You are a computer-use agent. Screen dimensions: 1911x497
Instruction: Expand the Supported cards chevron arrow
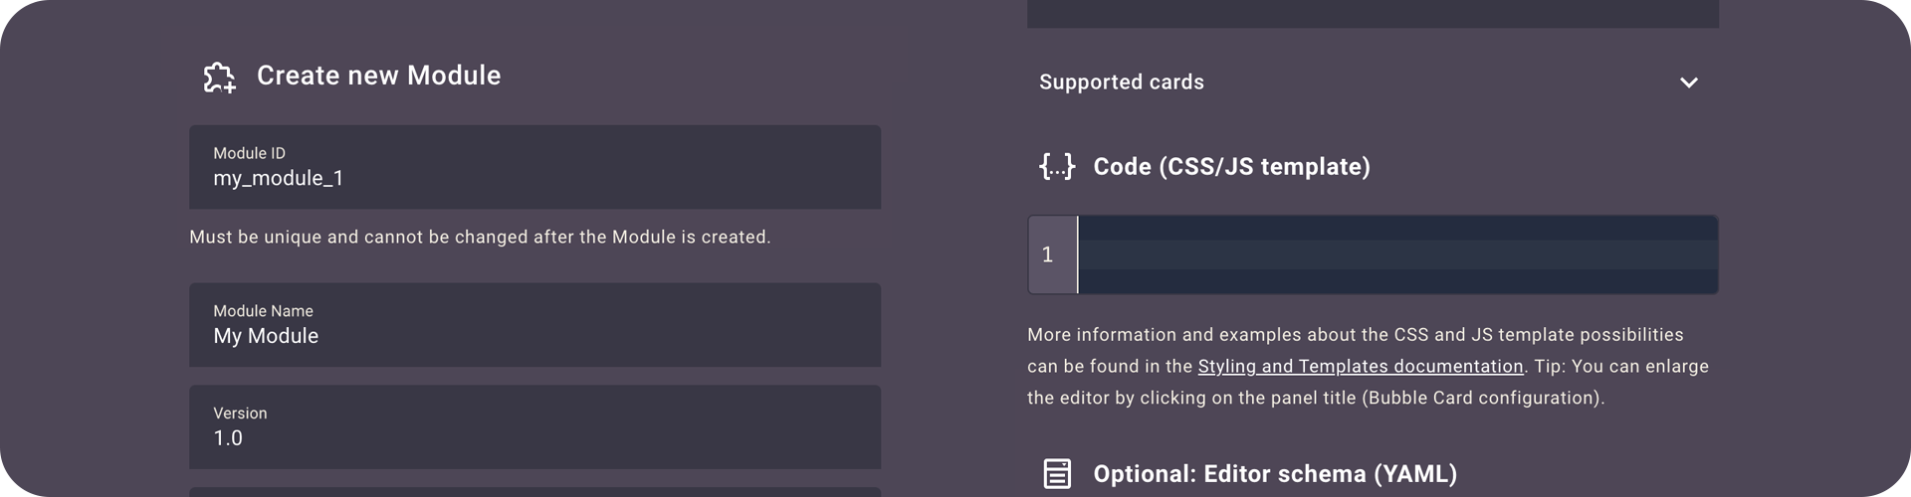click(1688, 83)
